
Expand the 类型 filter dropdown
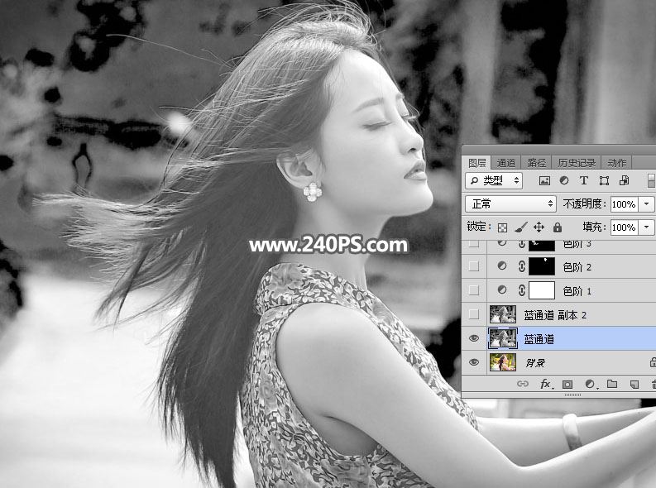(494, 180)
